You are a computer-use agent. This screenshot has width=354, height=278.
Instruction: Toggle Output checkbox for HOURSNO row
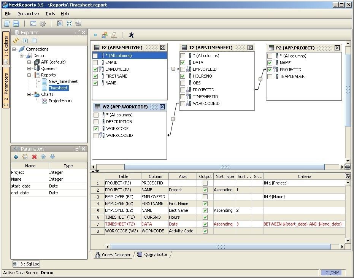coord(205,217)
